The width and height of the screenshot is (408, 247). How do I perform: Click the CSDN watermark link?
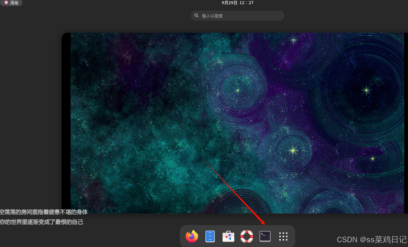click(x=372, y=239)
